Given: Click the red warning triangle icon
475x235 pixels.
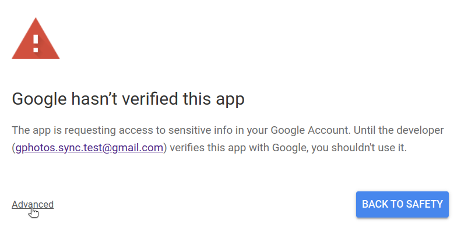Looking at the screenshot, I should coord(36,40).
